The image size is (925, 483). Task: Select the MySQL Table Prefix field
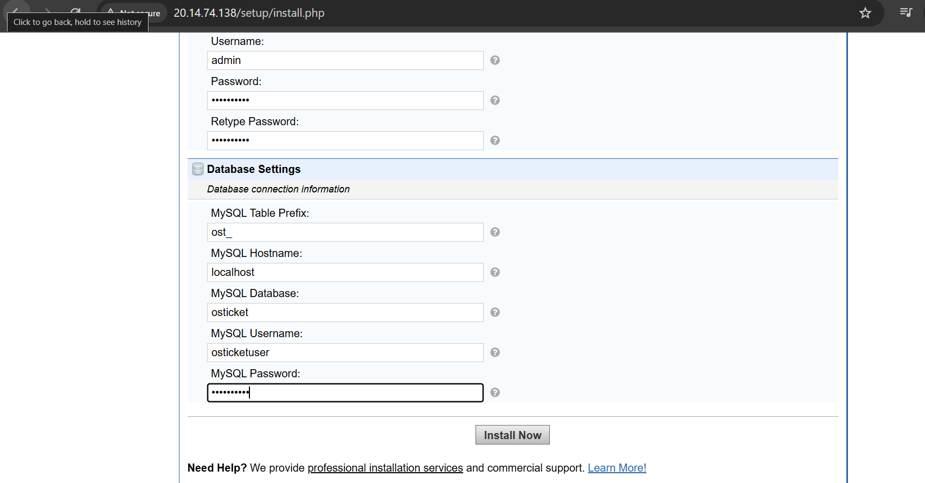click(x=345, y=232)
